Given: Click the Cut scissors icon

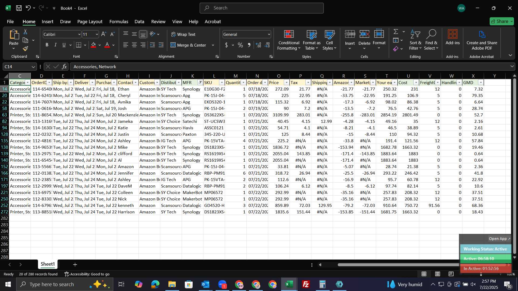Looking at the screenshot, I should [x=25, y=32].
